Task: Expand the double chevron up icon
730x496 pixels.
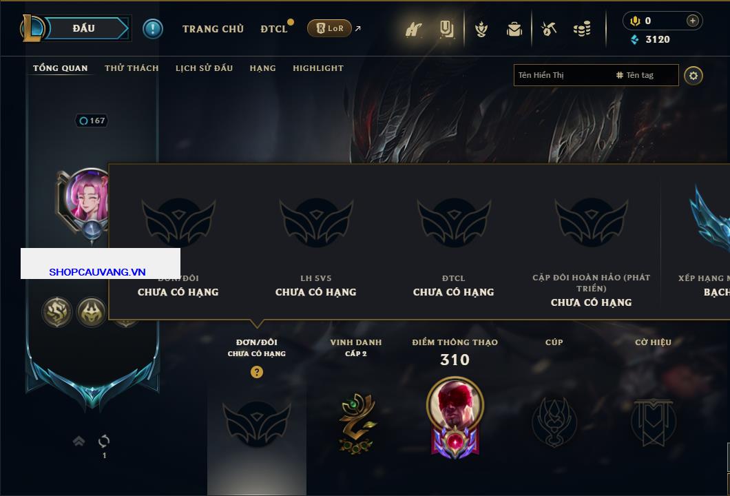Action: tap(79, 440)
